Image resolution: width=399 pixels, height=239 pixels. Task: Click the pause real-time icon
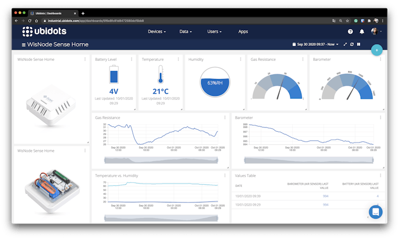pos(359,44)
